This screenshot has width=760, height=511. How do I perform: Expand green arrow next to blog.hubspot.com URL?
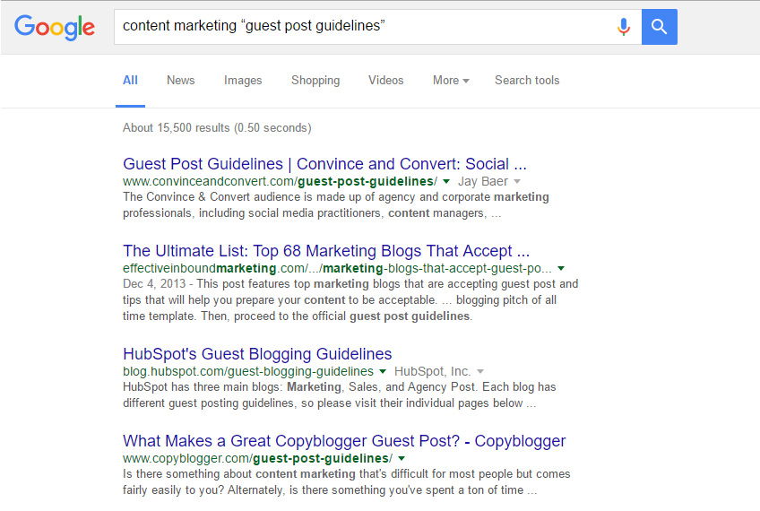[x=383, y=371]
